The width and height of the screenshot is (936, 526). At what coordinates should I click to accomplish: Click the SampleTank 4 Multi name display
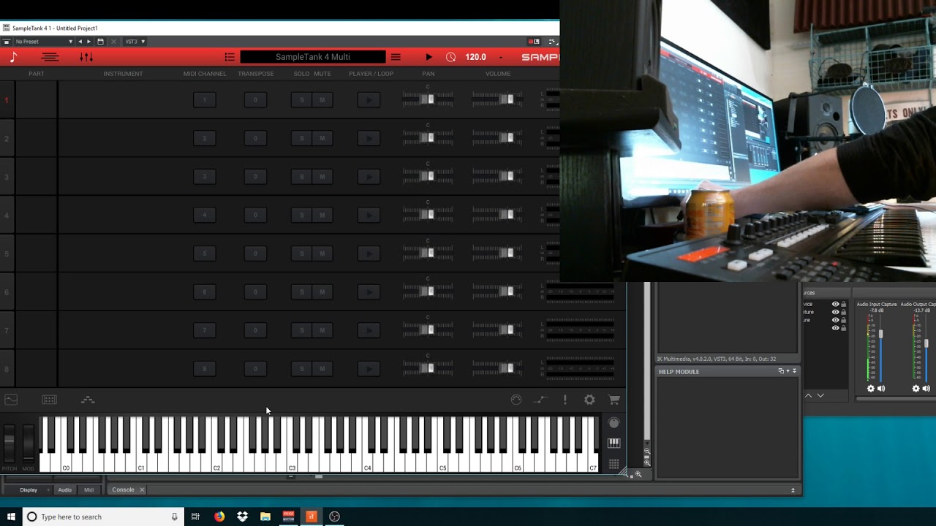(312, 57)
